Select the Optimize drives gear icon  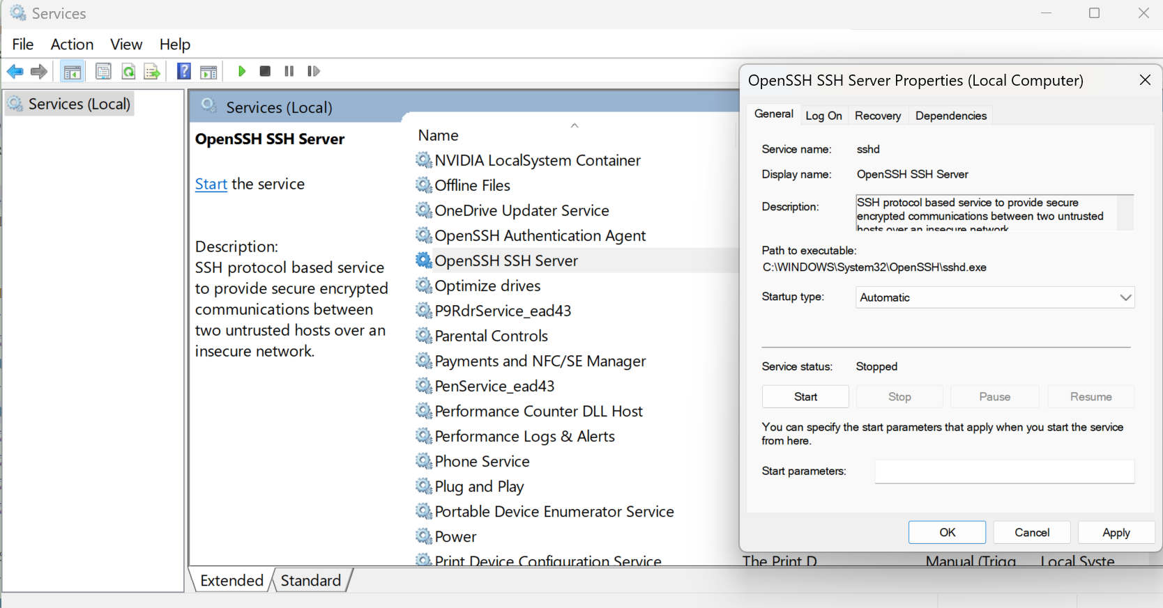(x=424, y=286)
